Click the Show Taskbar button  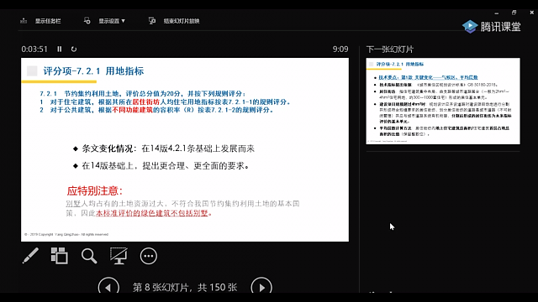point(40,21)
